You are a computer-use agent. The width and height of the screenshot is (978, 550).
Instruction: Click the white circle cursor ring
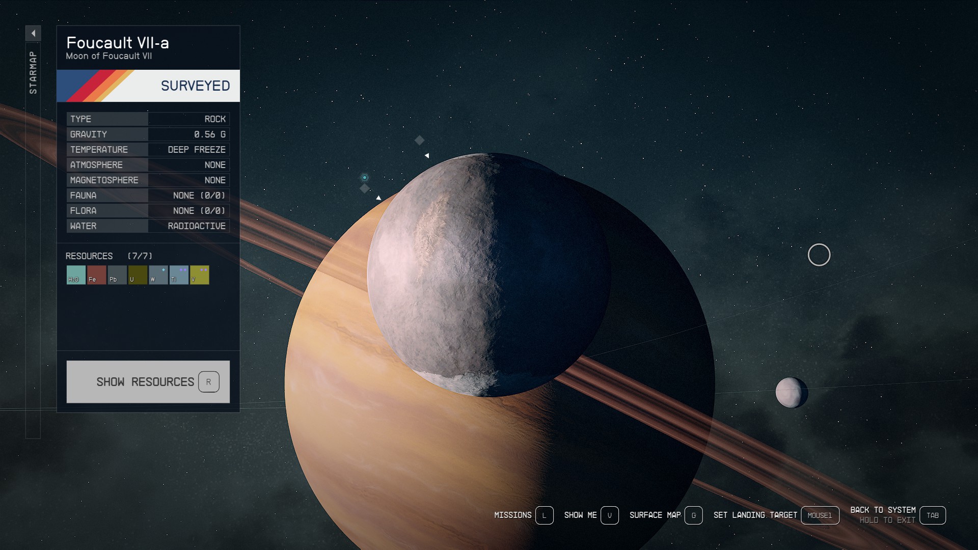(819, 255)
